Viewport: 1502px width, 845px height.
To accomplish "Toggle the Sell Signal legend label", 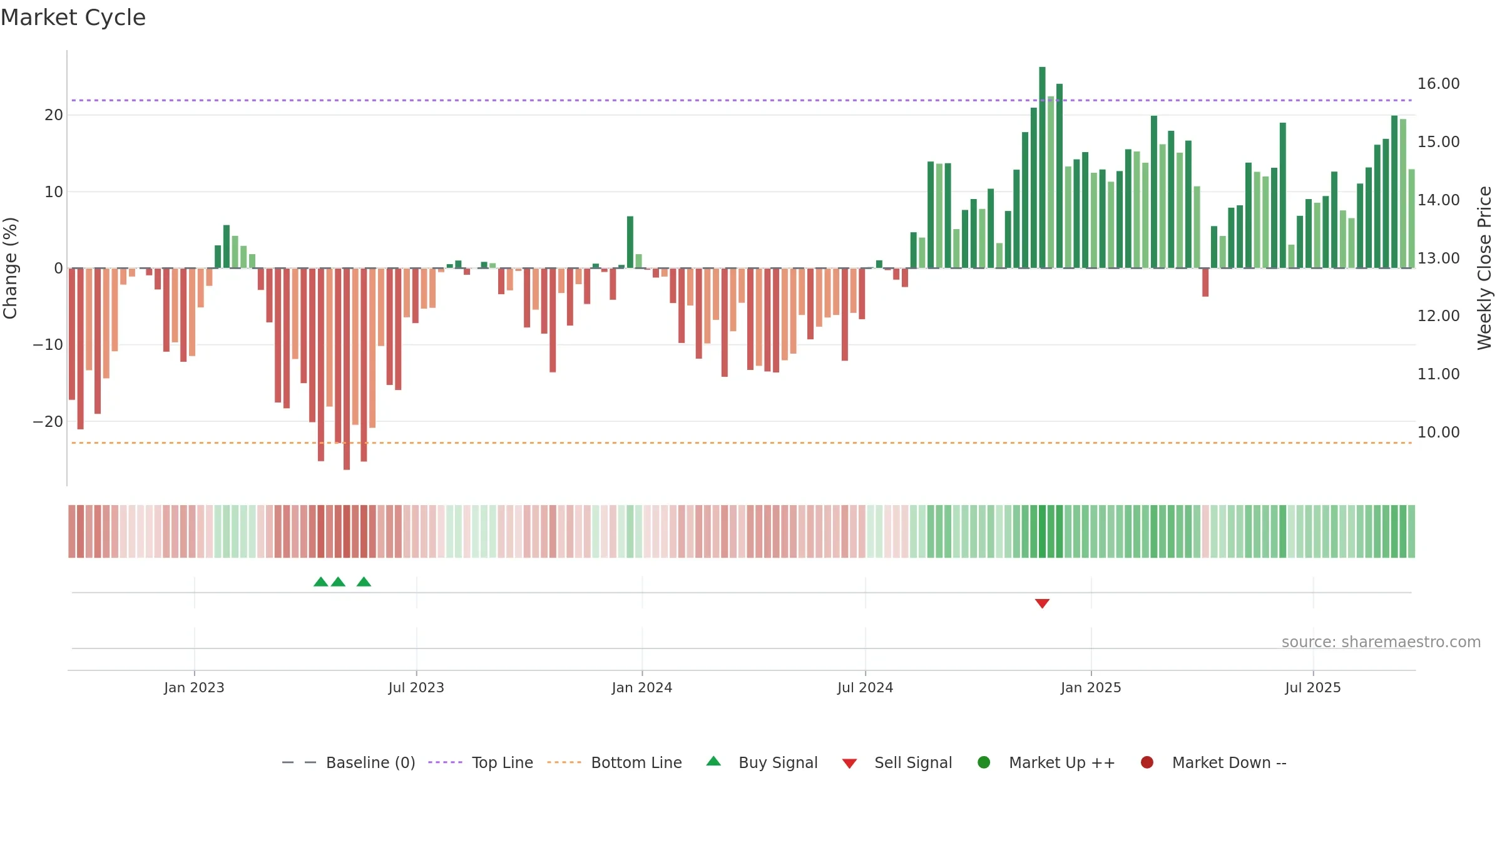I will click(x=913, y=762).
